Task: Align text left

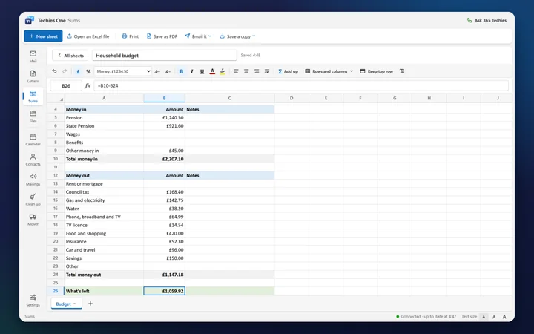Action: tap(236, 71)
